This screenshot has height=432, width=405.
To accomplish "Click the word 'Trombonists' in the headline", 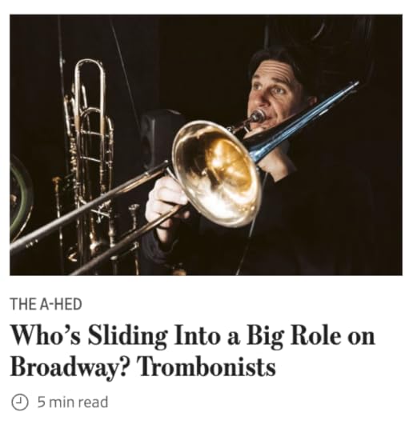I will 208,367.
